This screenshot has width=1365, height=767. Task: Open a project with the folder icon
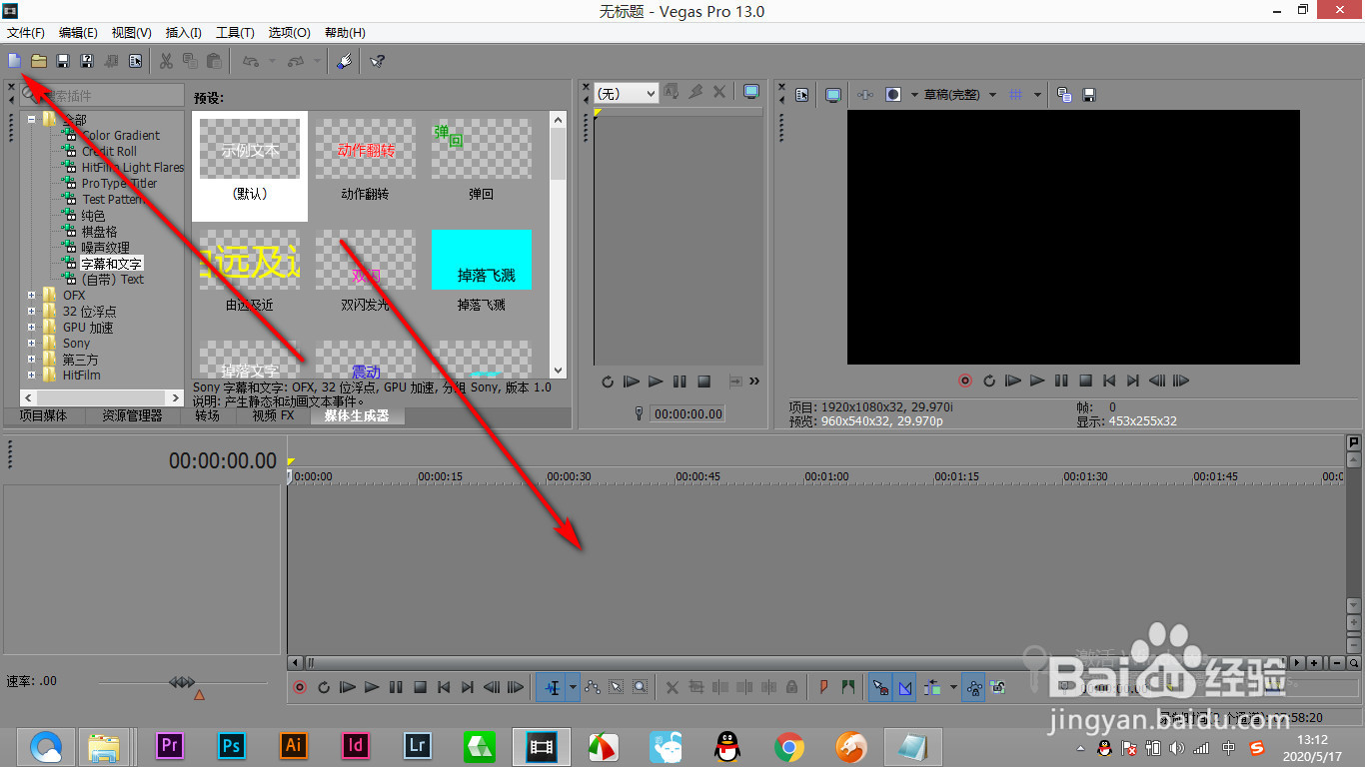point(38,61)
